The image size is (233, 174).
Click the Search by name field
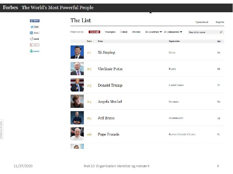pos(206,32)
